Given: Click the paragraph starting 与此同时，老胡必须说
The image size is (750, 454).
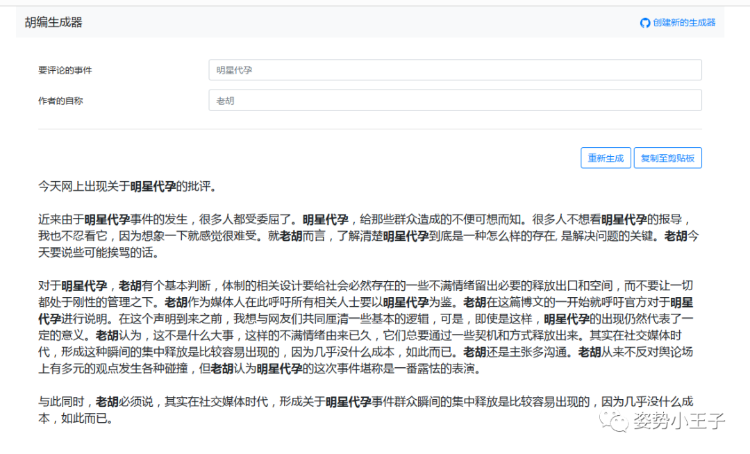Looking at the screenshot, I should 367,410.
